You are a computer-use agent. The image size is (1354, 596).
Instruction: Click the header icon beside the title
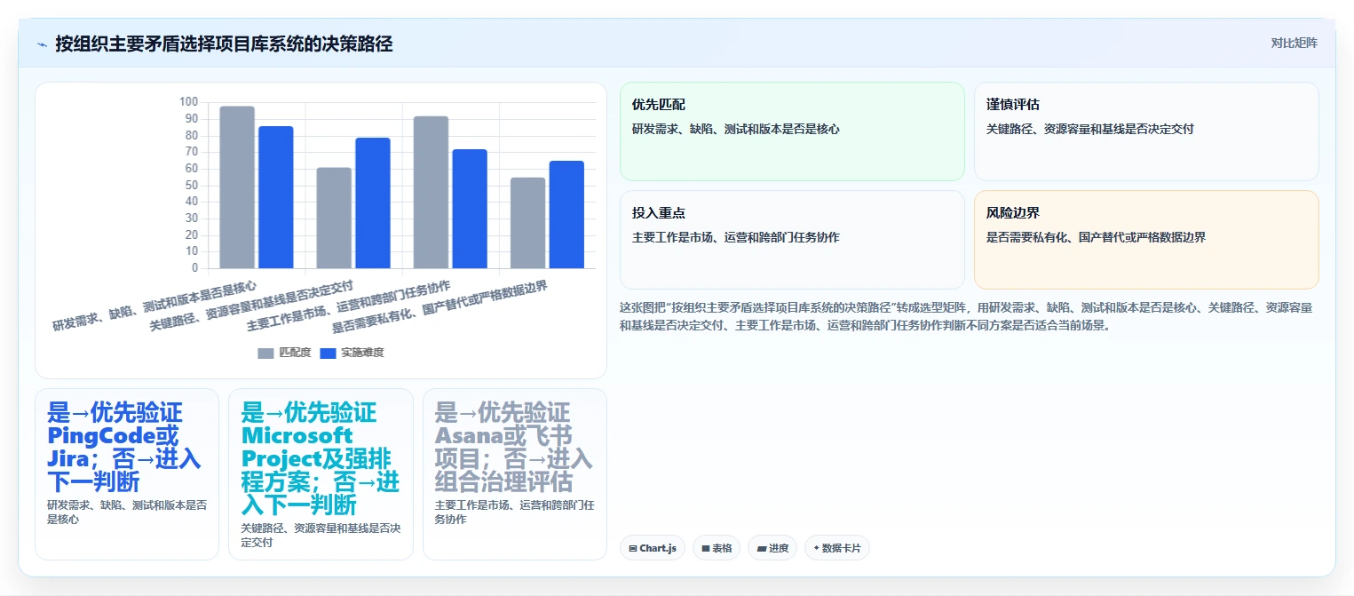click(x=42, y=44)
